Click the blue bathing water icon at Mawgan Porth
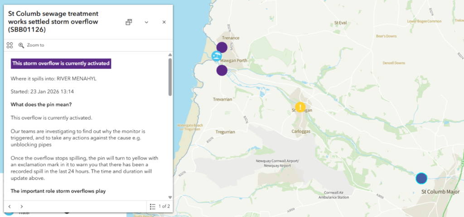The image size is (464, 217). (216, 57)
